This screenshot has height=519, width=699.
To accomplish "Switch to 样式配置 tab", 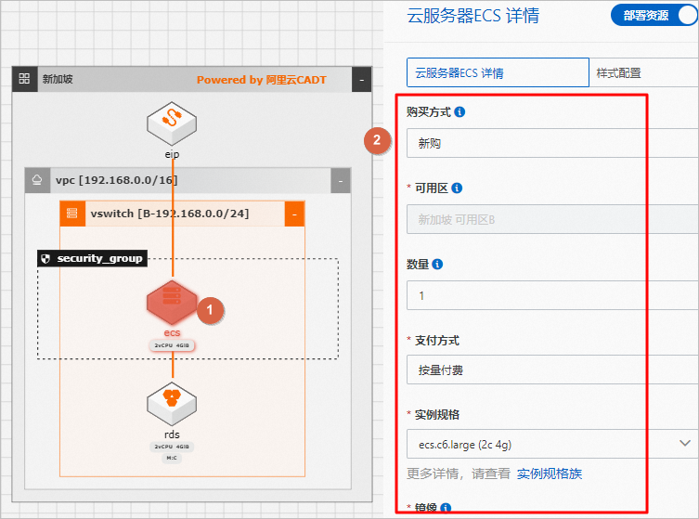I will click(619, 72).
